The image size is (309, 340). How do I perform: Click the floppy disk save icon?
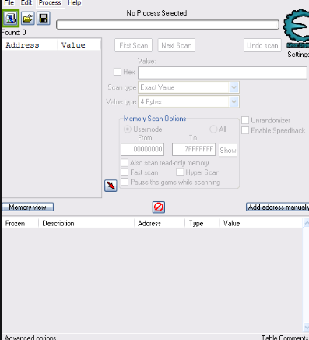[44, 19]
